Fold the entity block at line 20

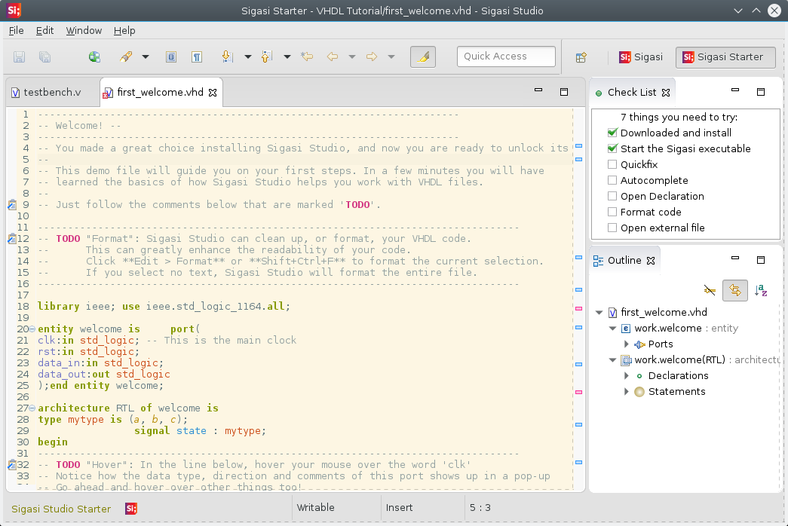(x=32, y=329)
